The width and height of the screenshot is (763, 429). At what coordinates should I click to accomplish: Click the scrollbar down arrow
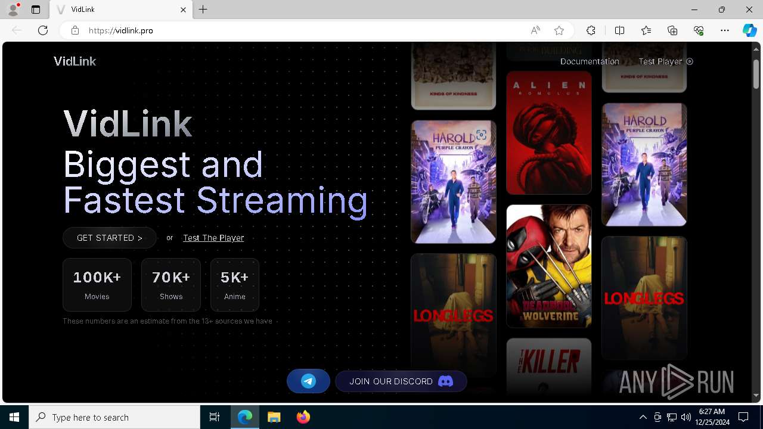756,396
